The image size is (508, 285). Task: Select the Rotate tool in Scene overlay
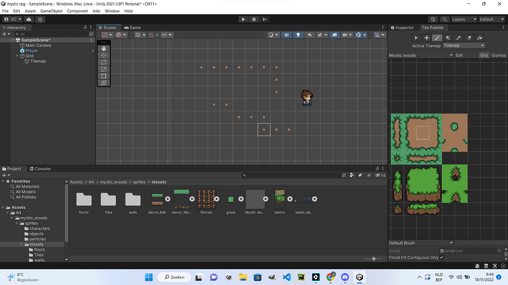(x=104, y=62)
